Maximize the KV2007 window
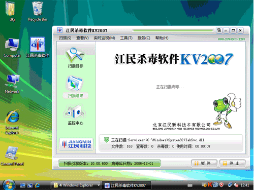Screen dimensions: 254x190 coord(233,30)
